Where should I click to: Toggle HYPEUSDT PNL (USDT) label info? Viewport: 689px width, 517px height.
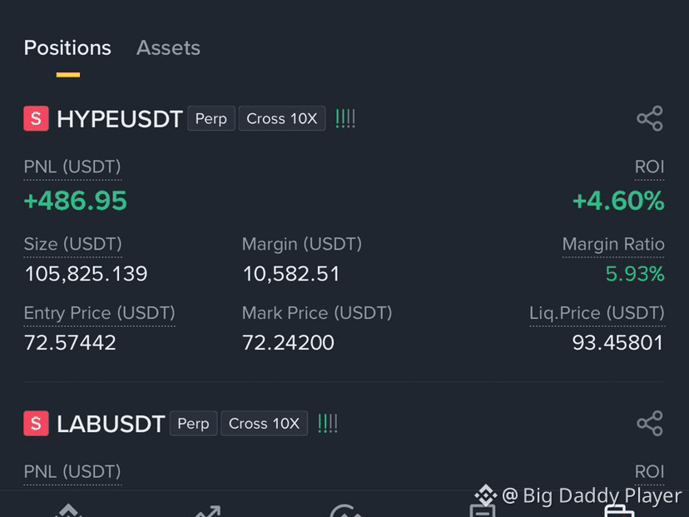[72, 167]
